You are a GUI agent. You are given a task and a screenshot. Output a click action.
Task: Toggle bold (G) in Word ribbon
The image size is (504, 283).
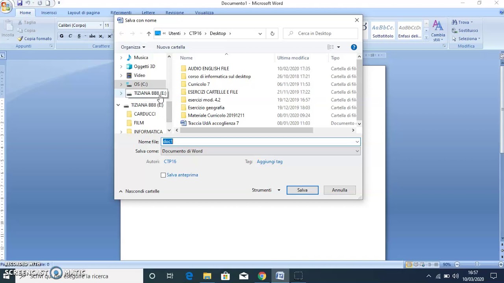pyautogui.click(x=61, y=36)
